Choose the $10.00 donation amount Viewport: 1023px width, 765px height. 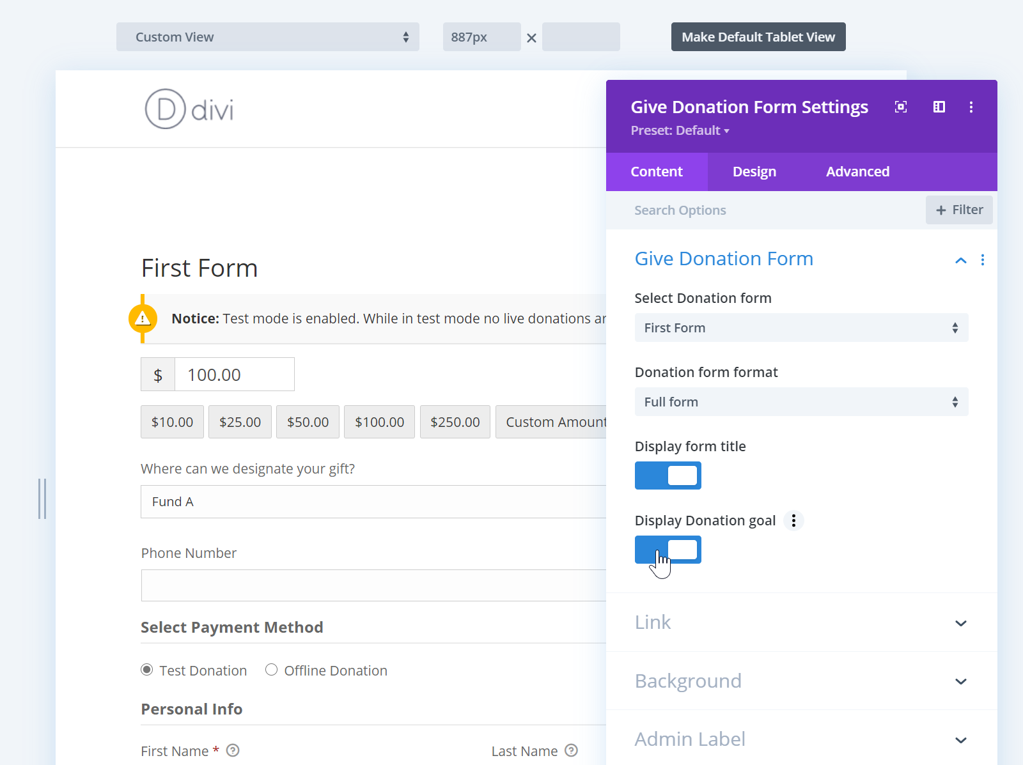pyautogui.click(x=172, y=422)
